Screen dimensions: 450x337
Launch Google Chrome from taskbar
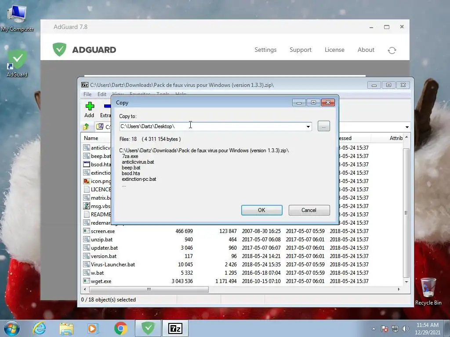coord(121,328)
